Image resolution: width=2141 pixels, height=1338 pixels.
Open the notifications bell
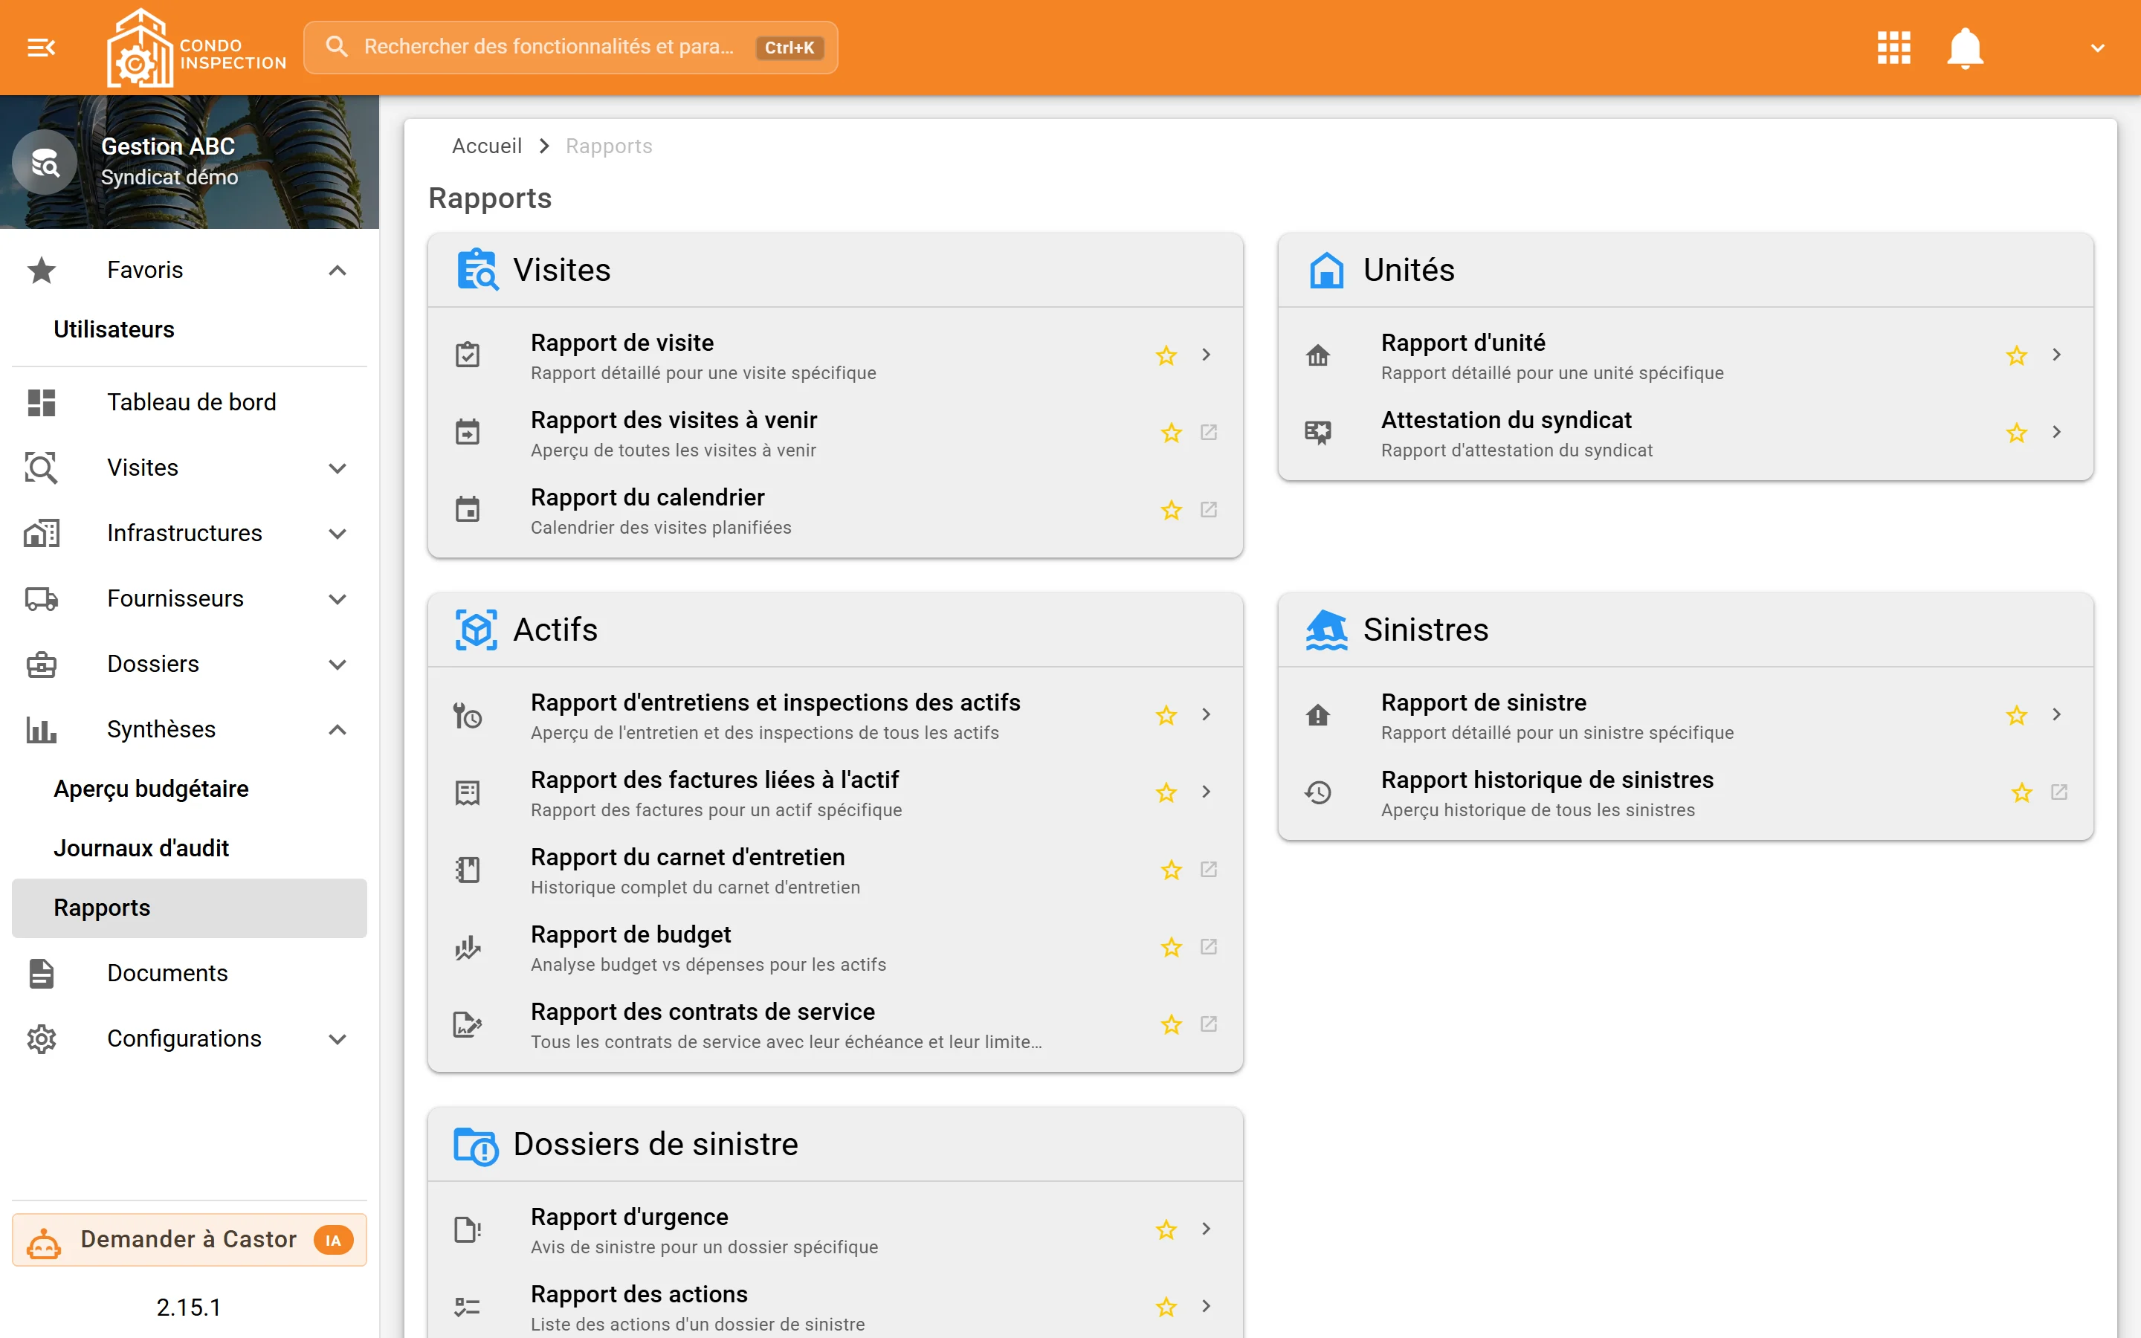1965,47
